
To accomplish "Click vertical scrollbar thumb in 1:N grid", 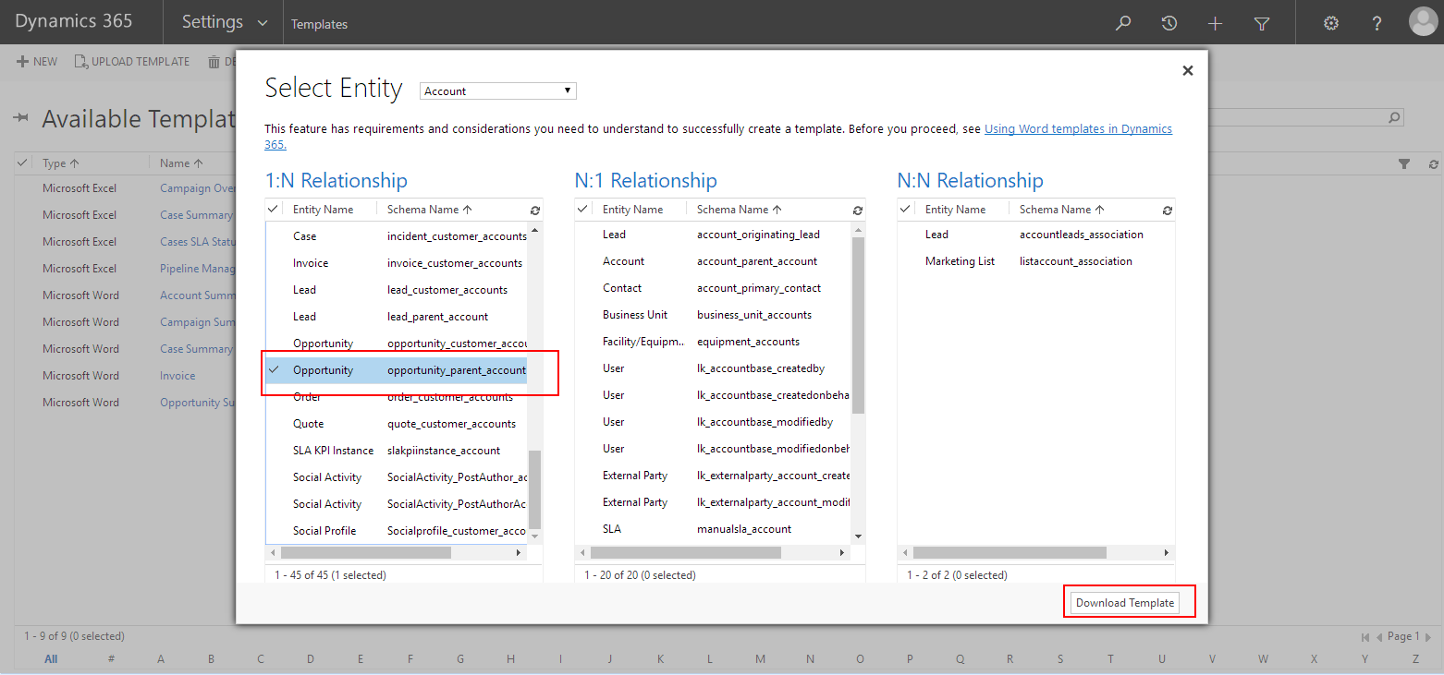I will (x=534, y=488).
